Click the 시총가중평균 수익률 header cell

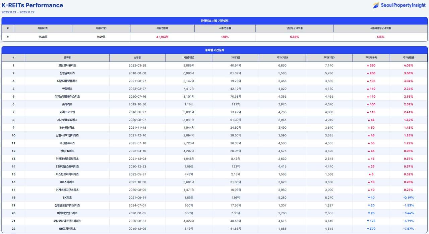click(x=380, y=28)
